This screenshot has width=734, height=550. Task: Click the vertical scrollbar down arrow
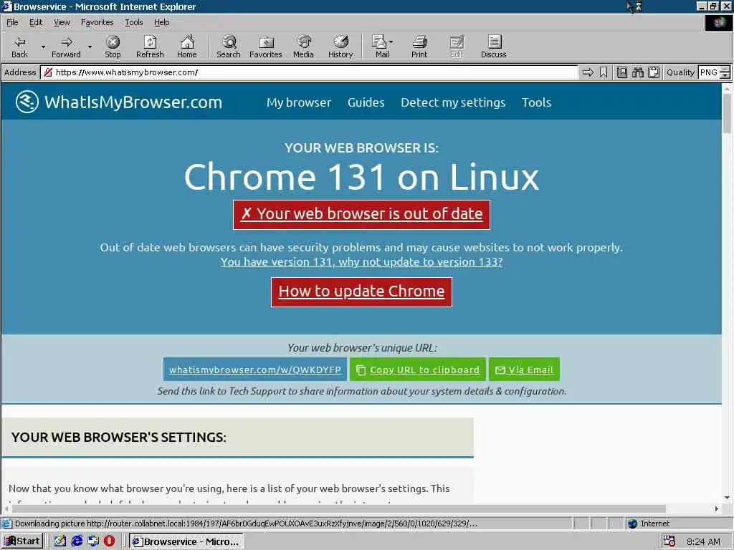click(727, 497)
